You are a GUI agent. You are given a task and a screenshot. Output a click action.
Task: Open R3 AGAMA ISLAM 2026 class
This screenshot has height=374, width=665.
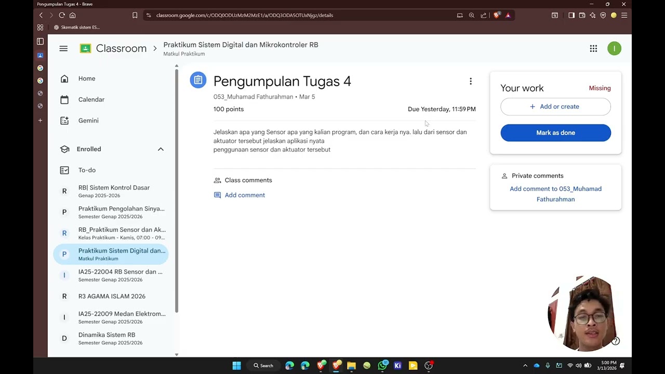coord(111,296)
